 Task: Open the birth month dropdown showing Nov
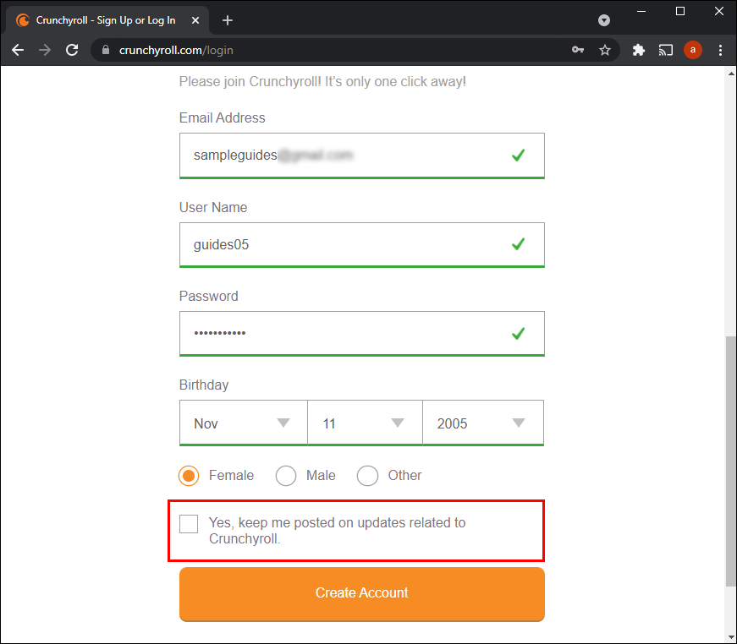click(243, 423)
